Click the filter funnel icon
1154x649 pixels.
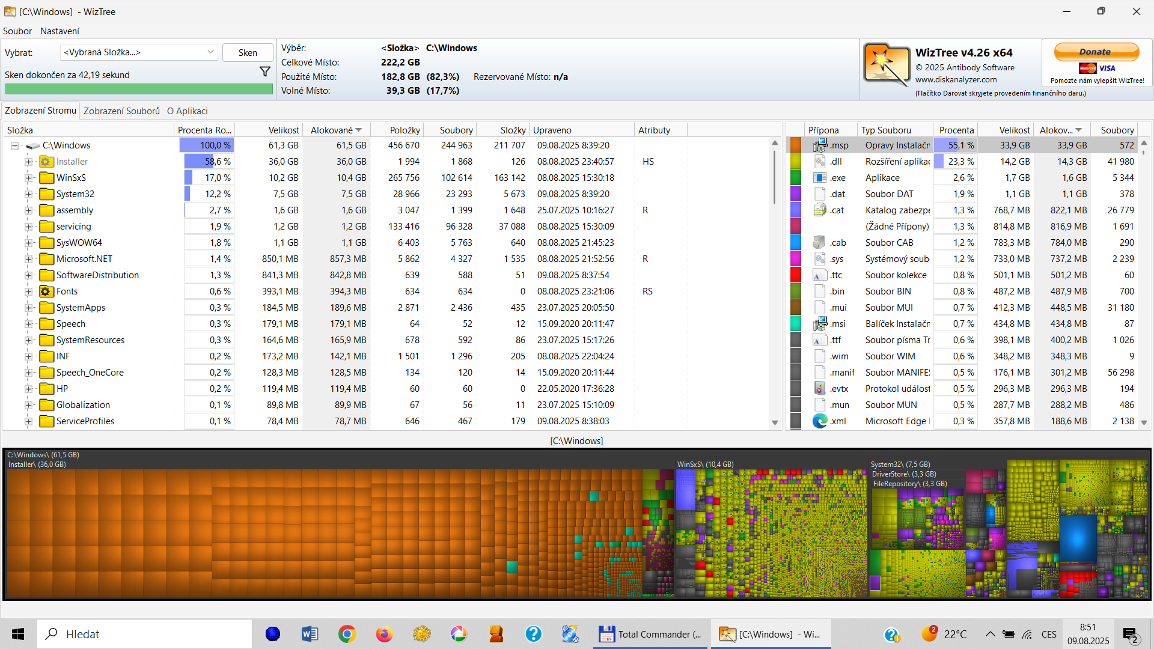click(x=264, y=72)
